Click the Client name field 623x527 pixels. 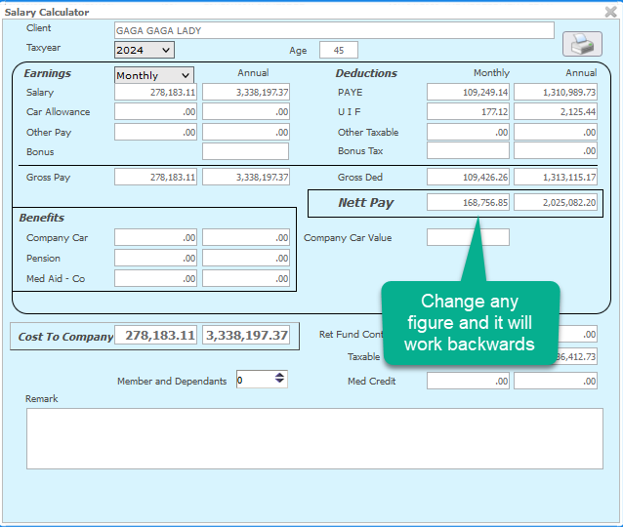tap(333, 30)
